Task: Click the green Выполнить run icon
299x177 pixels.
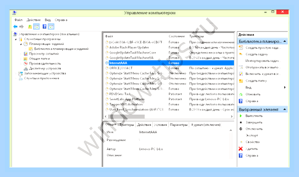Action: coord(241,116)
